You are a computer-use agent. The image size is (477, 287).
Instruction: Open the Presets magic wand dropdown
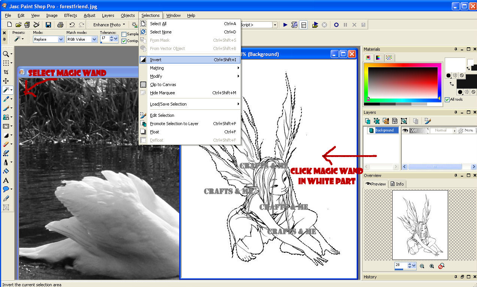pos(22,39)
